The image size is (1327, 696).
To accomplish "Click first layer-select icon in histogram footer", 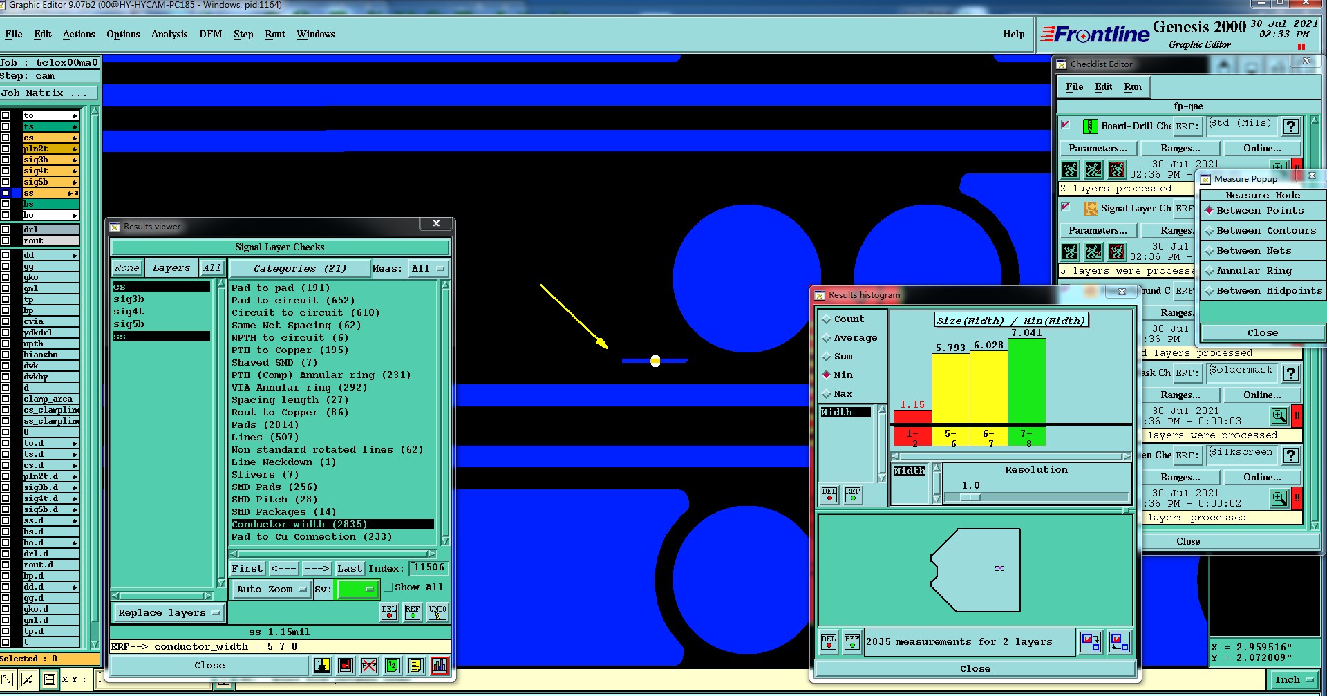I will pos(1091,642).
